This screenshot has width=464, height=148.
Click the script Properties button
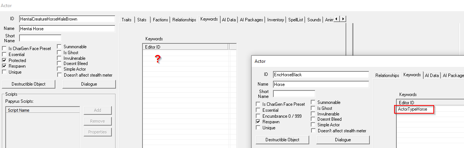click(98, 132)
